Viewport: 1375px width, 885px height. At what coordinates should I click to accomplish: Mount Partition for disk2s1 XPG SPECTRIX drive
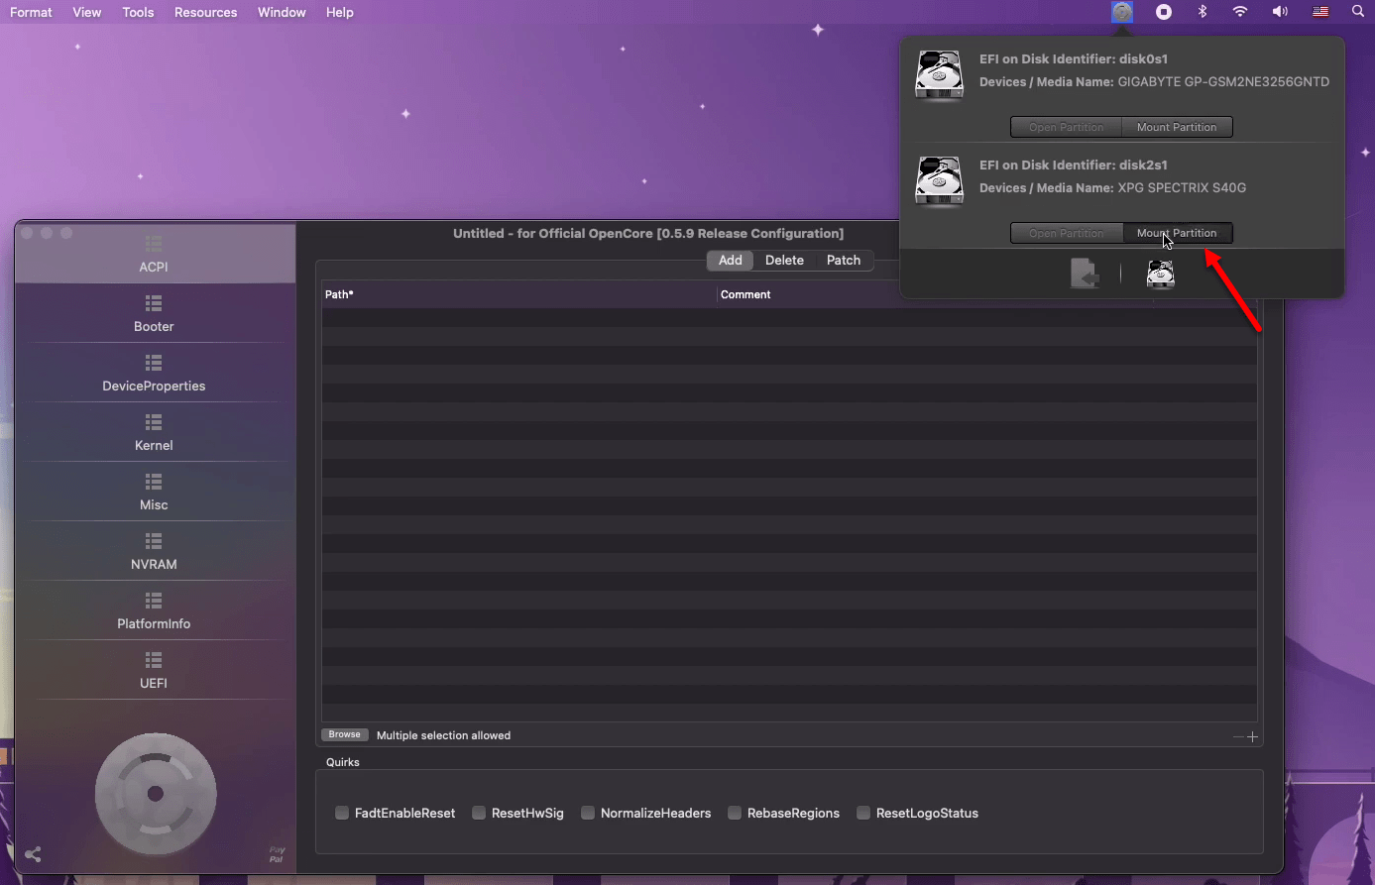click(1177, 233)
